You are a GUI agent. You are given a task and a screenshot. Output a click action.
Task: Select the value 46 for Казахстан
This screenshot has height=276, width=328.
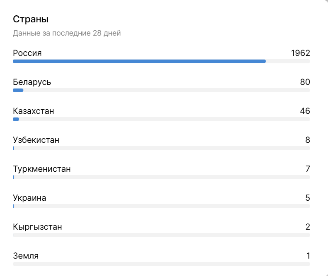coord(305,111)
